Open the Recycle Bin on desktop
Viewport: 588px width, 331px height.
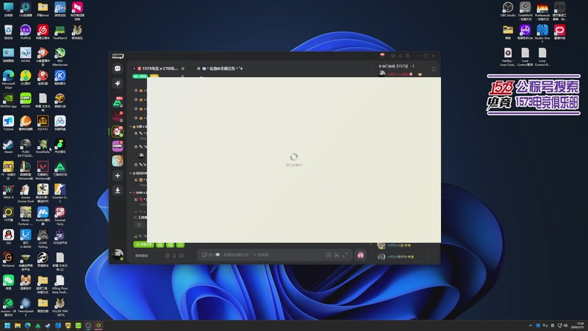pos(8,32)
